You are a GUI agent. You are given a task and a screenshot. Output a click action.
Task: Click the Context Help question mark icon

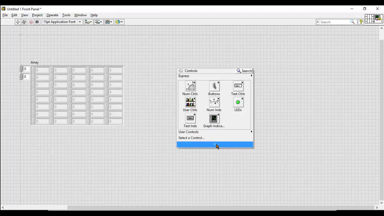click(x=361, y=22)
